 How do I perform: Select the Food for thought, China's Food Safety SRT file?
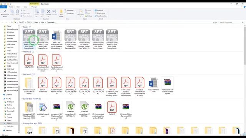pyautogui.click(x=84, y=39)
